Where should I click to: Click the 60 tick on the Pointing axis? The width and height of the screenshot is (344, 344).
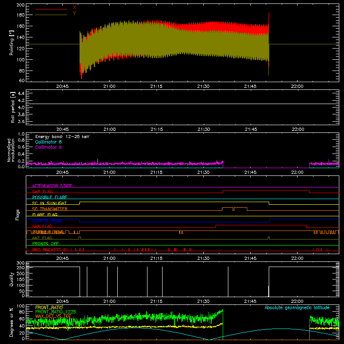coord(22,80)
